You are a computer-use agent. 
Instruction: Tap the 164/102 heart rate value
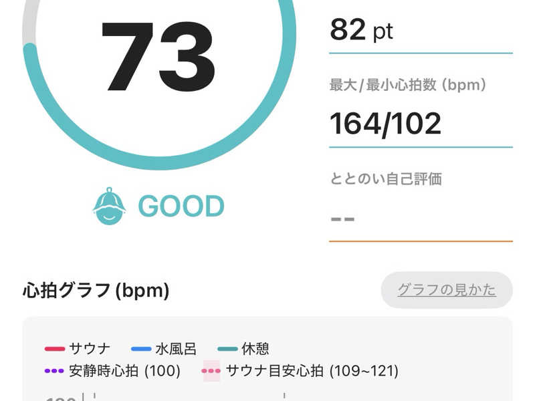[385, 124]
